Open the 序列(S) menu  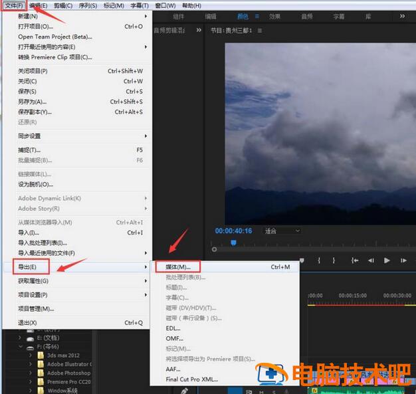pyautogui.click(x=88, y=5)
